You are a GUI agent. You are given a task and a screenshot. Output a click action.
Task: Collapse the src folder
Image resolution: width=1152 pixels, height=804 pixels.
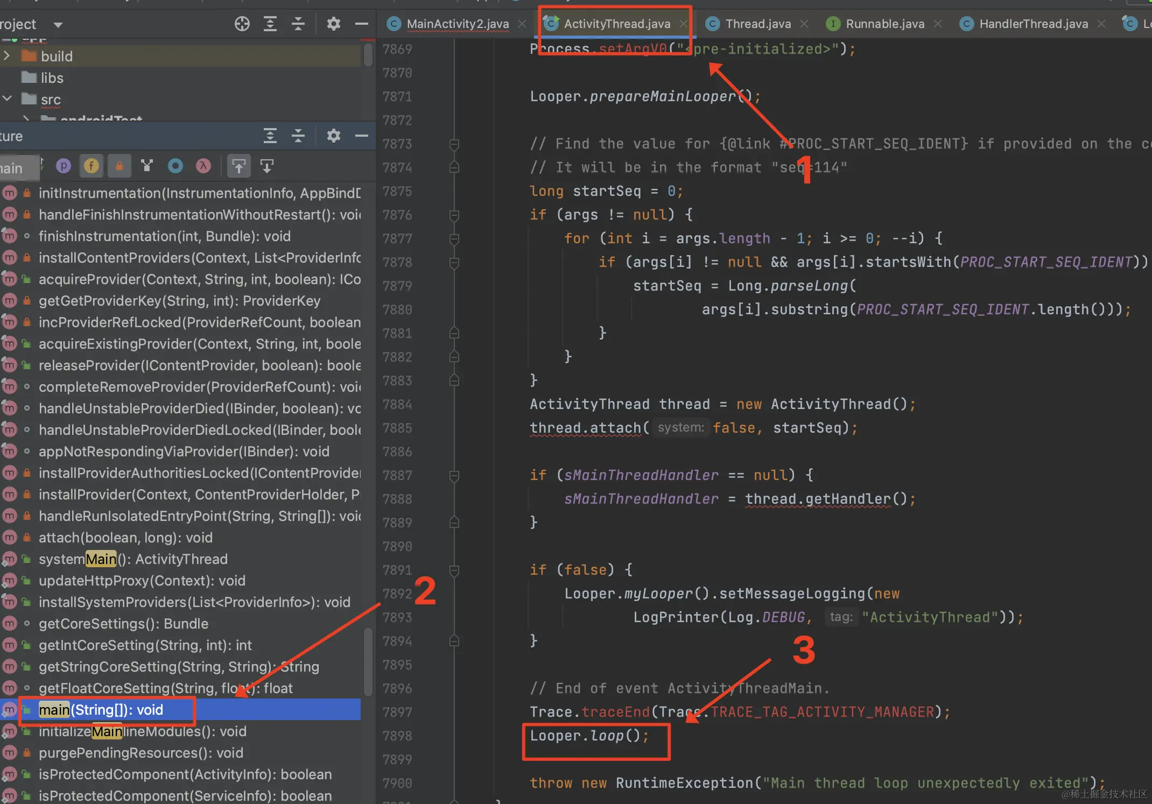pyautogui.click(x=7, y=99)
